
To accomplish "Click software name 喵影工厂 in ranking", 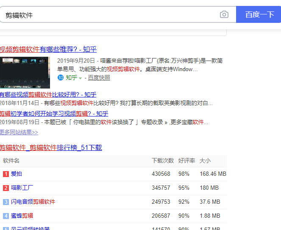I will 22,188.
